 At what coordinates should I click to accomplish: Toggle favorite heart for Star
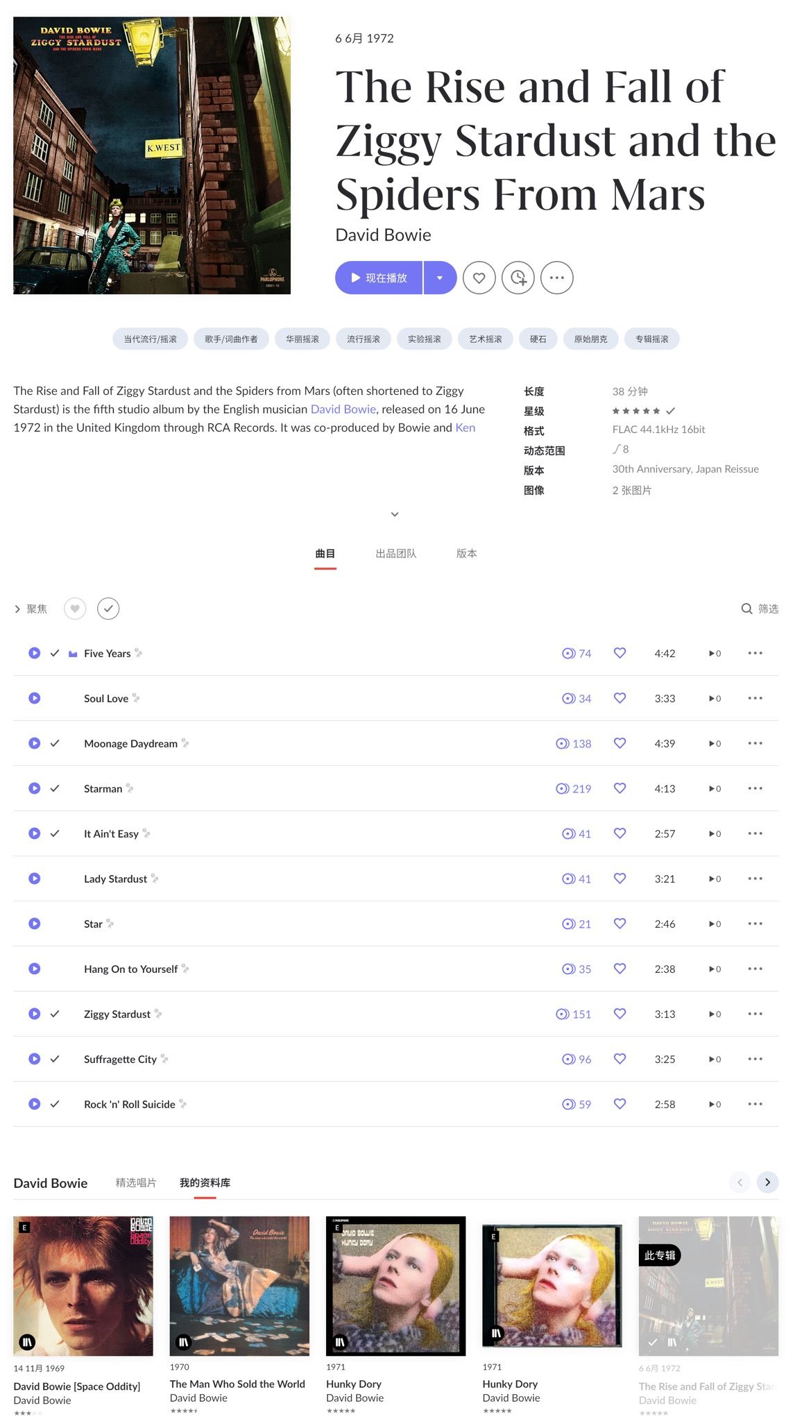pyautogui.click(x=620, y=924)
